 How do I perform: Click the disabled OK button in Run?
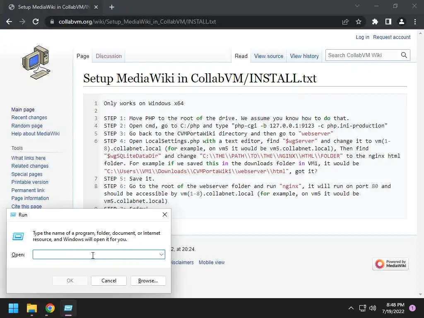pos(70,281)
